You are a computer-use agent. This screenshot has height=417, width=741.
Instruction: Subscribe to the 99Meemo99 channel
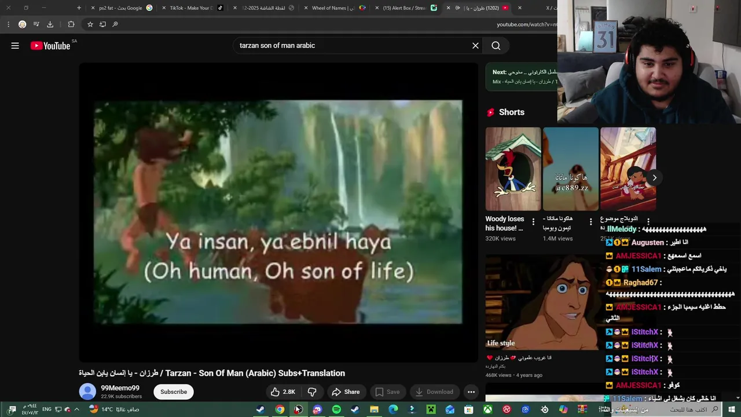(x=174, y=392)
